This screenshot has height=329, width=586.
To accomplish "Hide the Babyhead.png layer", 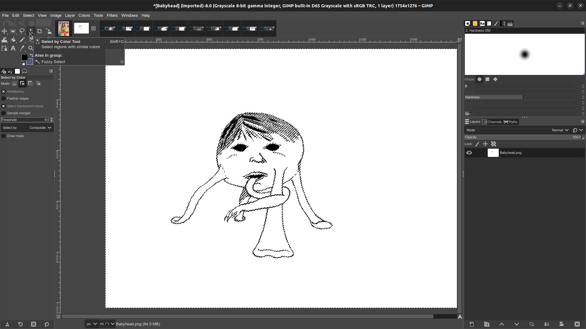I will 469,153.
